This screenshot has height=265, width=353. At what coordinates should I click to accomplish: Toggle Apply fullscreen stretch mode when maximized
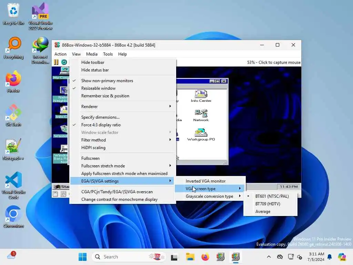(x=123, y=174)
